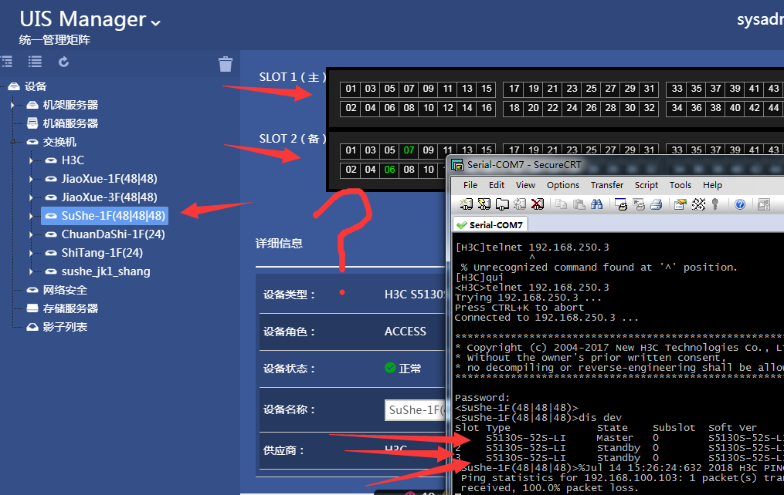Click the last SecureCRT toolbar icon with padlock
Screen dimensions: 784x495
point(763,204)
